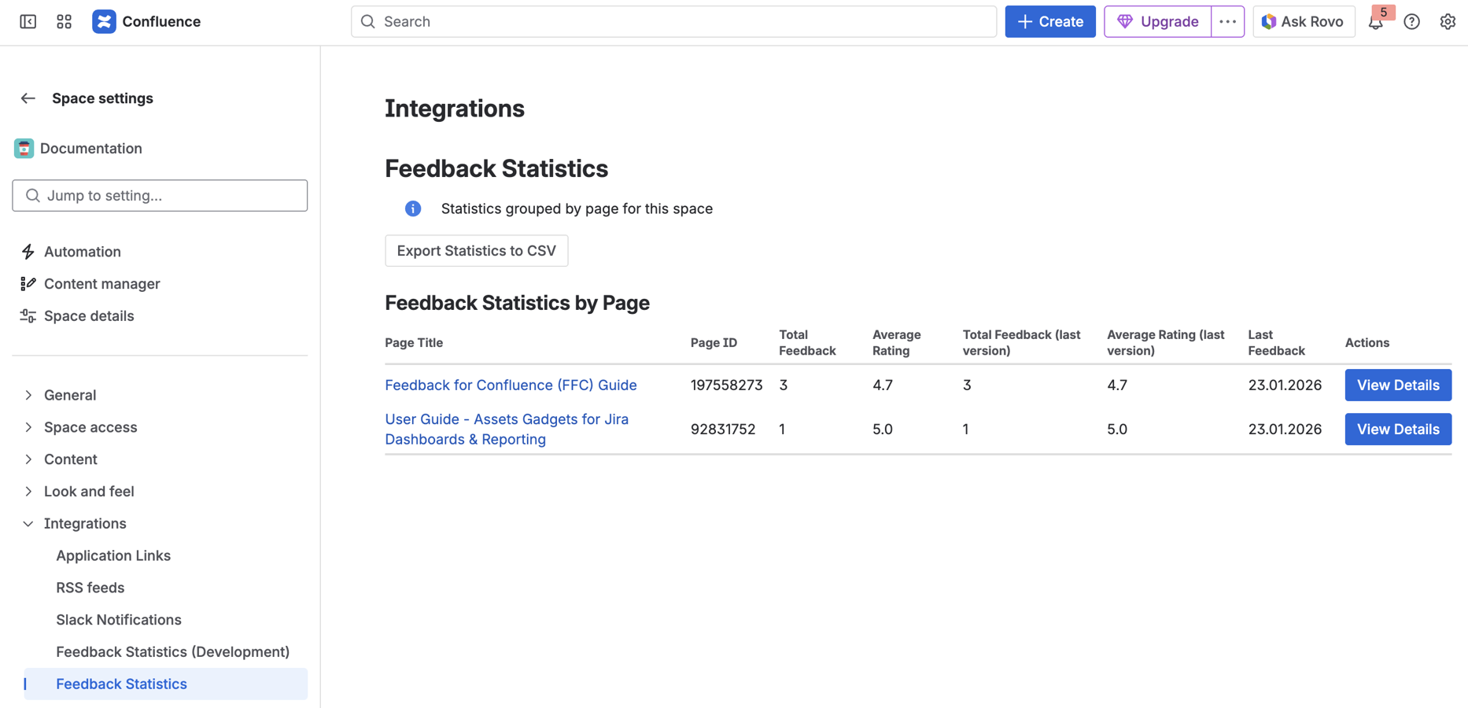Click the back arrow to leave Space settings
This screenshot has width=1468, height=708.
[28, 98]
